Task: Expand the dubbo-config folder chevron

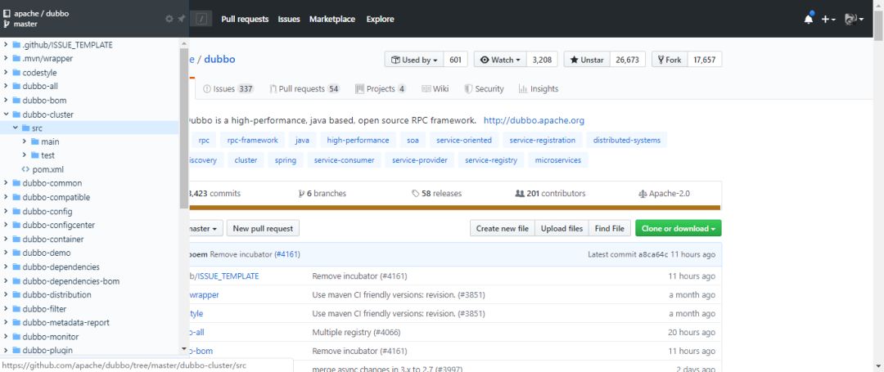Action: (x=6, y=211)
